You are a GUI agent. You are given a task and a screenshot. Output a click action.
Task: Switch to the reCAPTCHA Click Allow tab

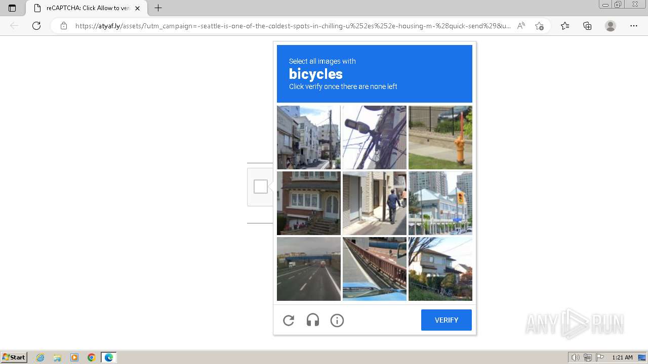pyautogui.click(x=86, y=8)
